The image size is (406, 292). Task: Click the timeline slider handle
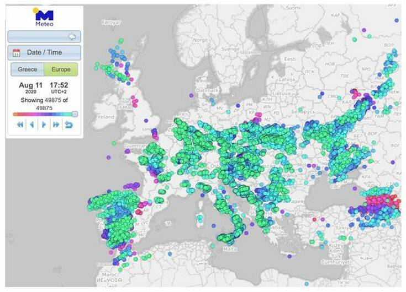(75, 114)
